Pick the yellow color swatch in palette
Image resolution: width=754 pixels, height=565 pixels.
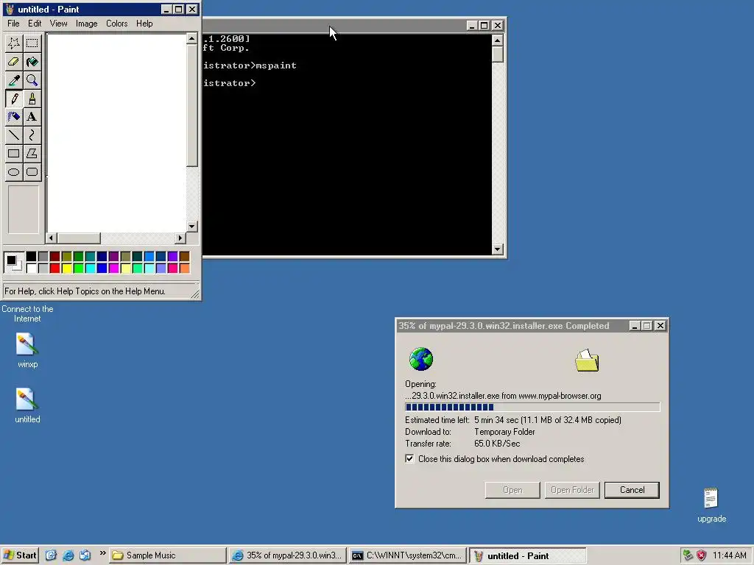click(x=67, y=268)
